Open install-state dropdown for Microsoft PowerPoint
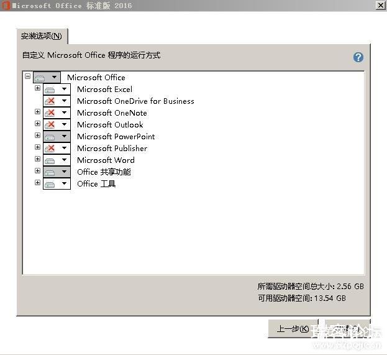This screenshot has height=355, width=387. pyautogui.click(x=57, y=136)
